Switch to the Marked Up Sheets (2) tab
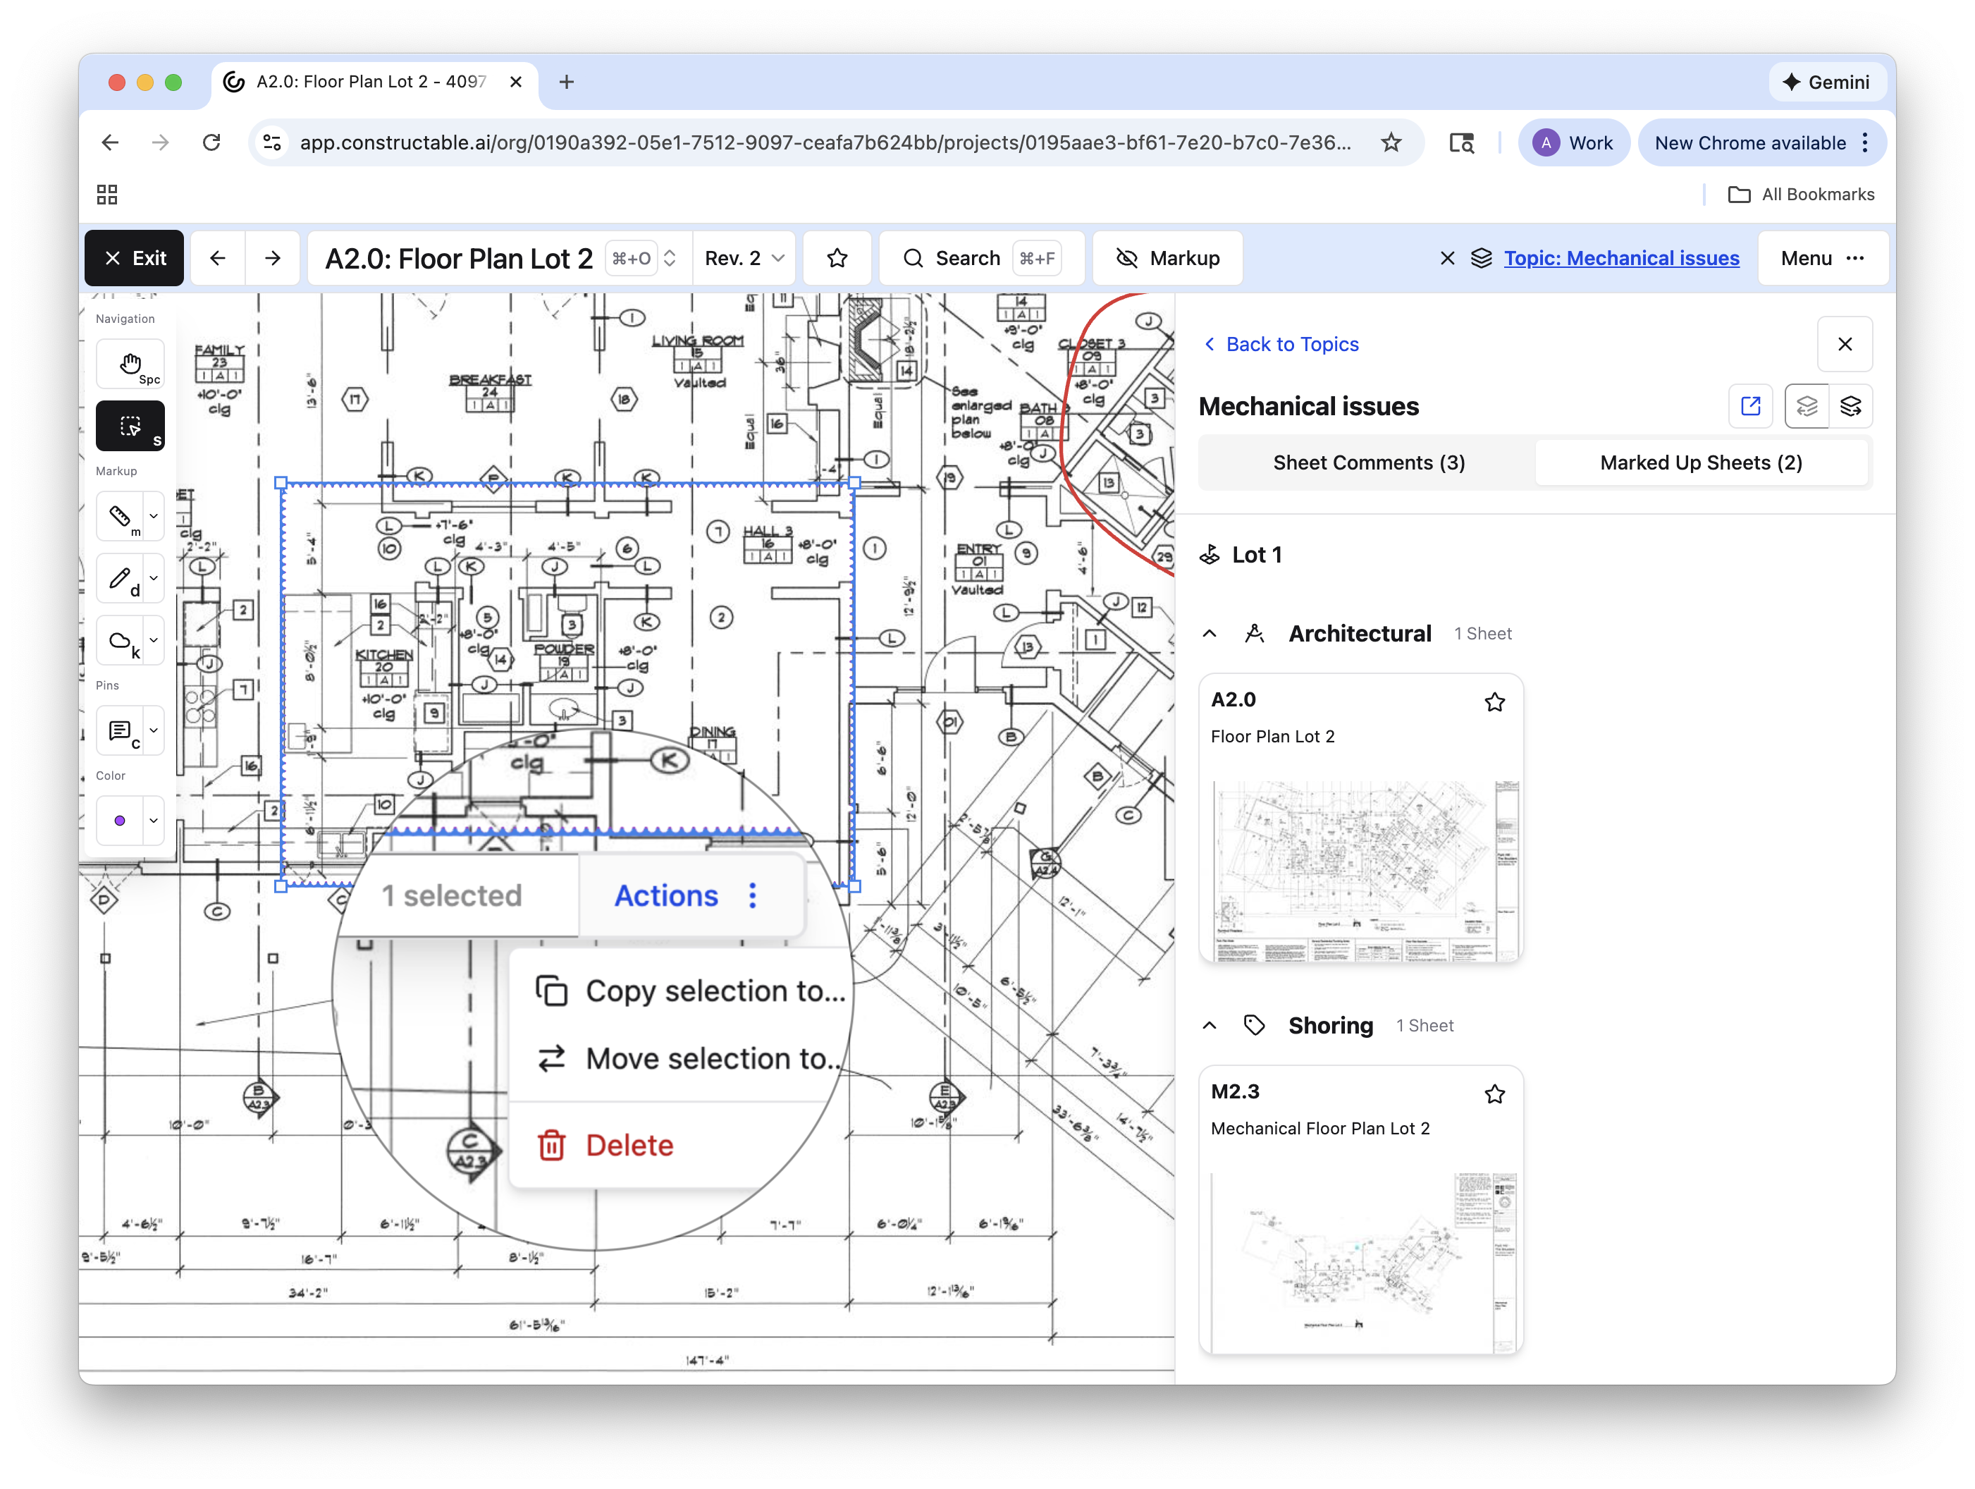Image resolution: width=1975 pixels, height=1489 pixels. coord(1701,462)
